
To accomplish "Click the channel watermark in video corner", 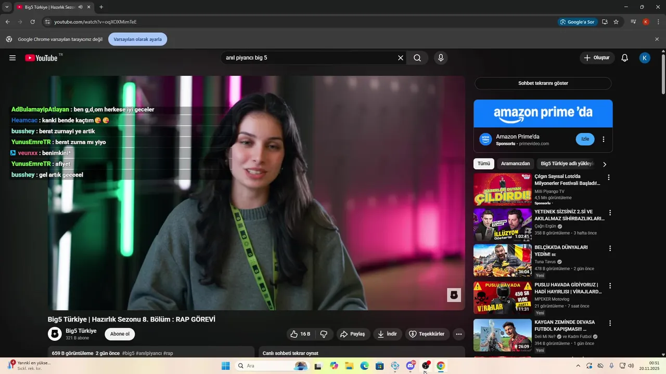I will (x=454, y=295).
